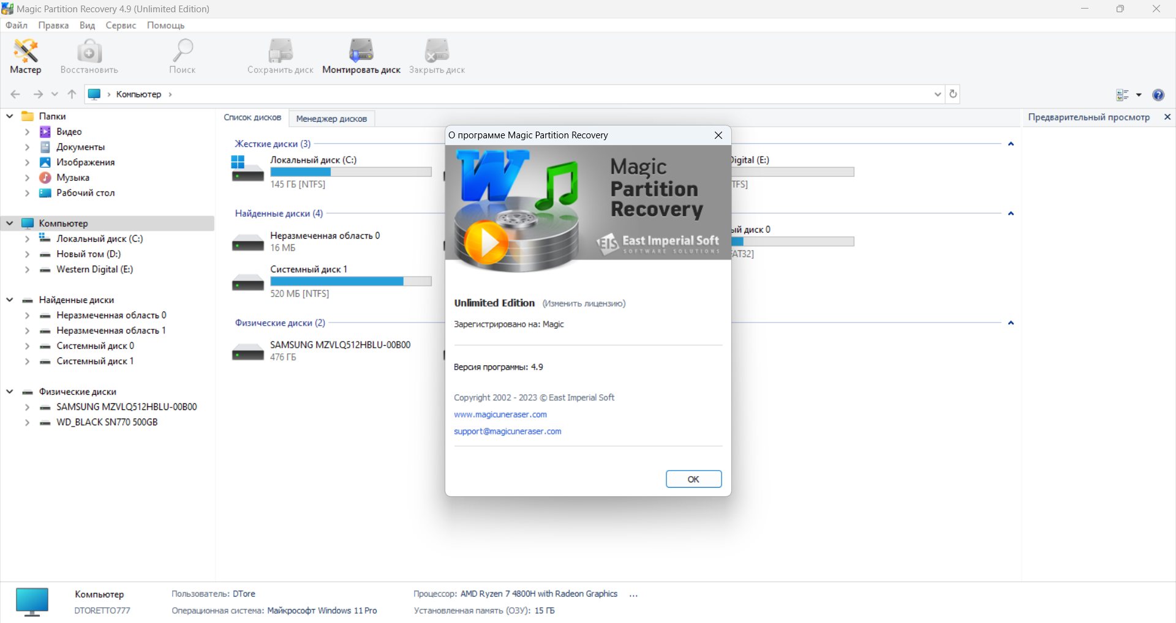Screen dimensions: 1176x623
Task: Click the Изменить лицензию link
Action: (584, 304)
